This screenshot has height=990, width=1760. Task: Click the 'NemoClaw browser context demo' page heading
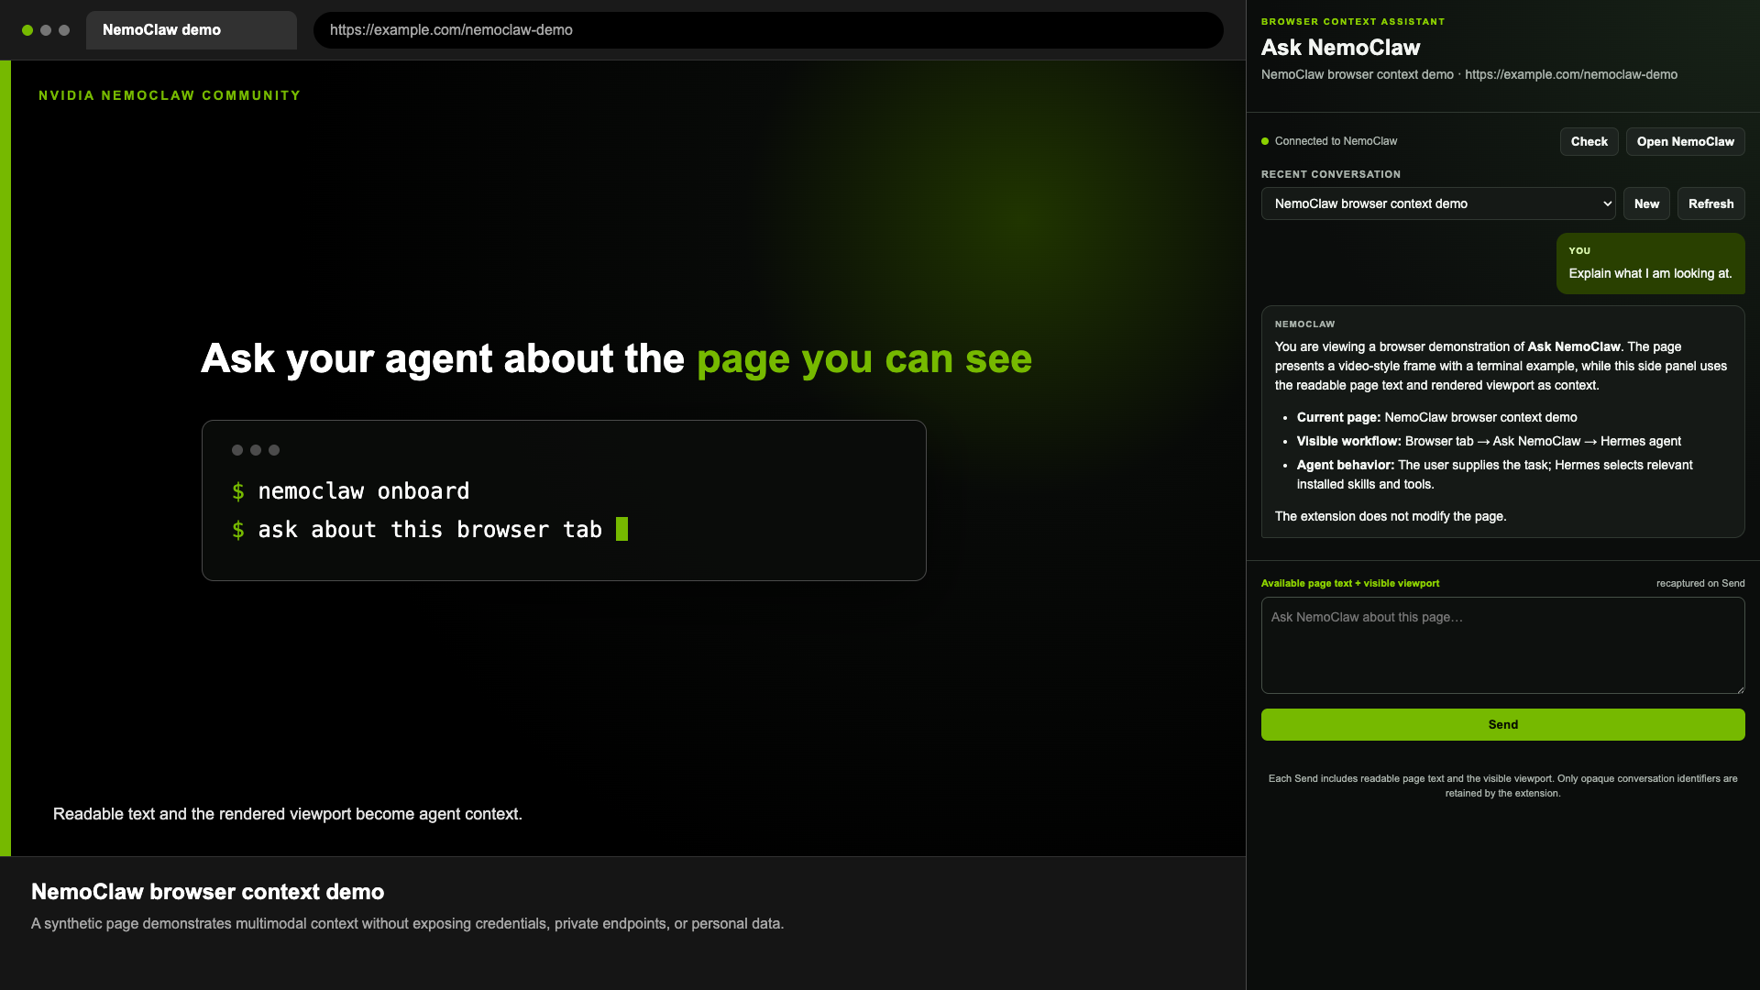click(x=207, y=892)
